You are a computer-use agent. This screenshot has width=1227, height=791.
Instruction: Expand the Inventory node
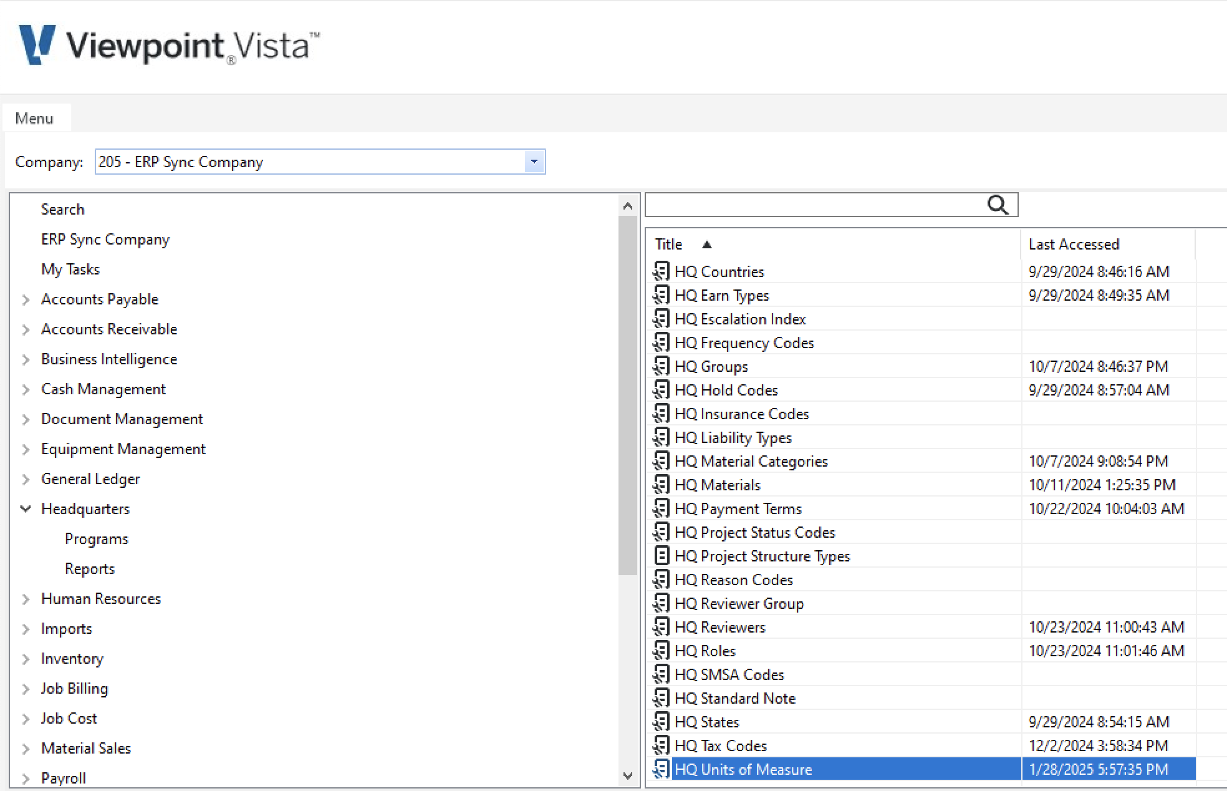pyautogui.click(x=26, y=659)
